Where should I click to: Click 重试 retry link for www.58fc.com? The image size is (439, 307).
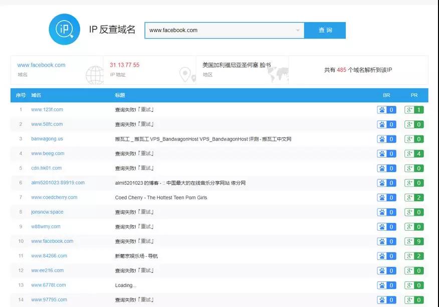pos(146,124)
